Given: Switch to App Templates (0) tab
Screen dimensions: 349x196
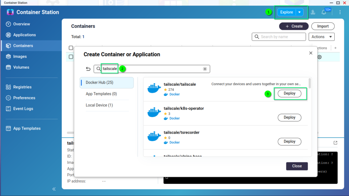Looking at the screenshot, I should tap(101, 94).
